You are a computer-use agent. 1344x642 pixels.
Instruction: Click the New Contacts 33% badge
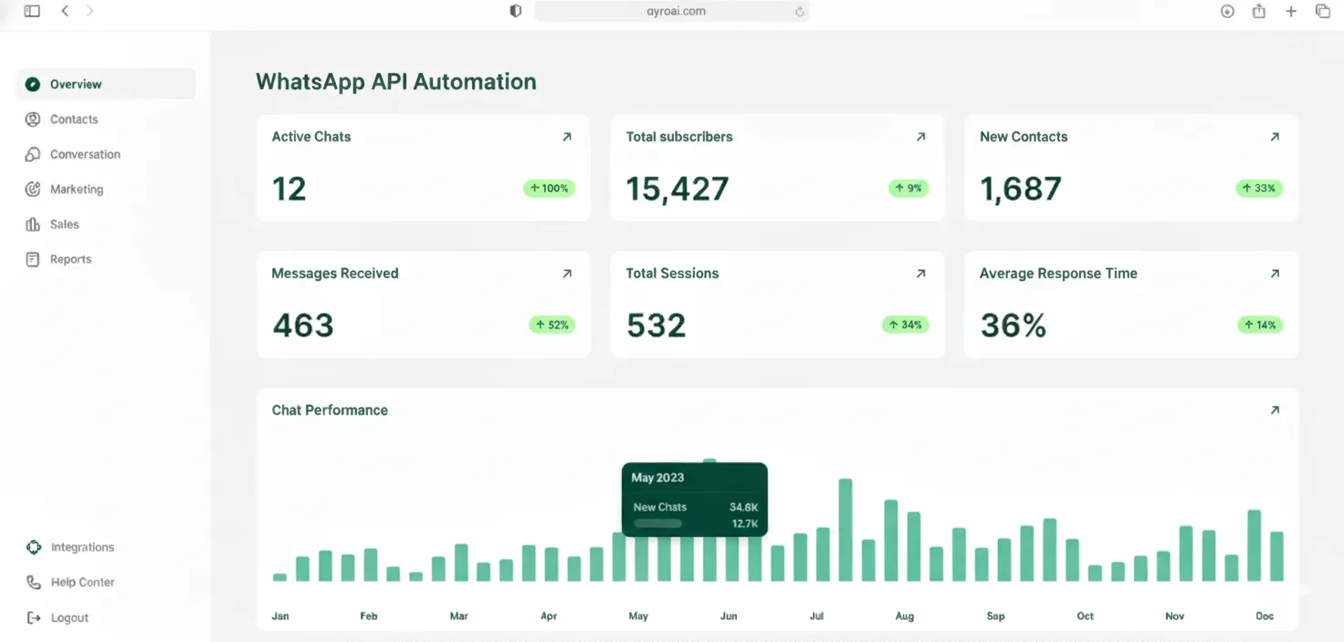pos(1259,188)
